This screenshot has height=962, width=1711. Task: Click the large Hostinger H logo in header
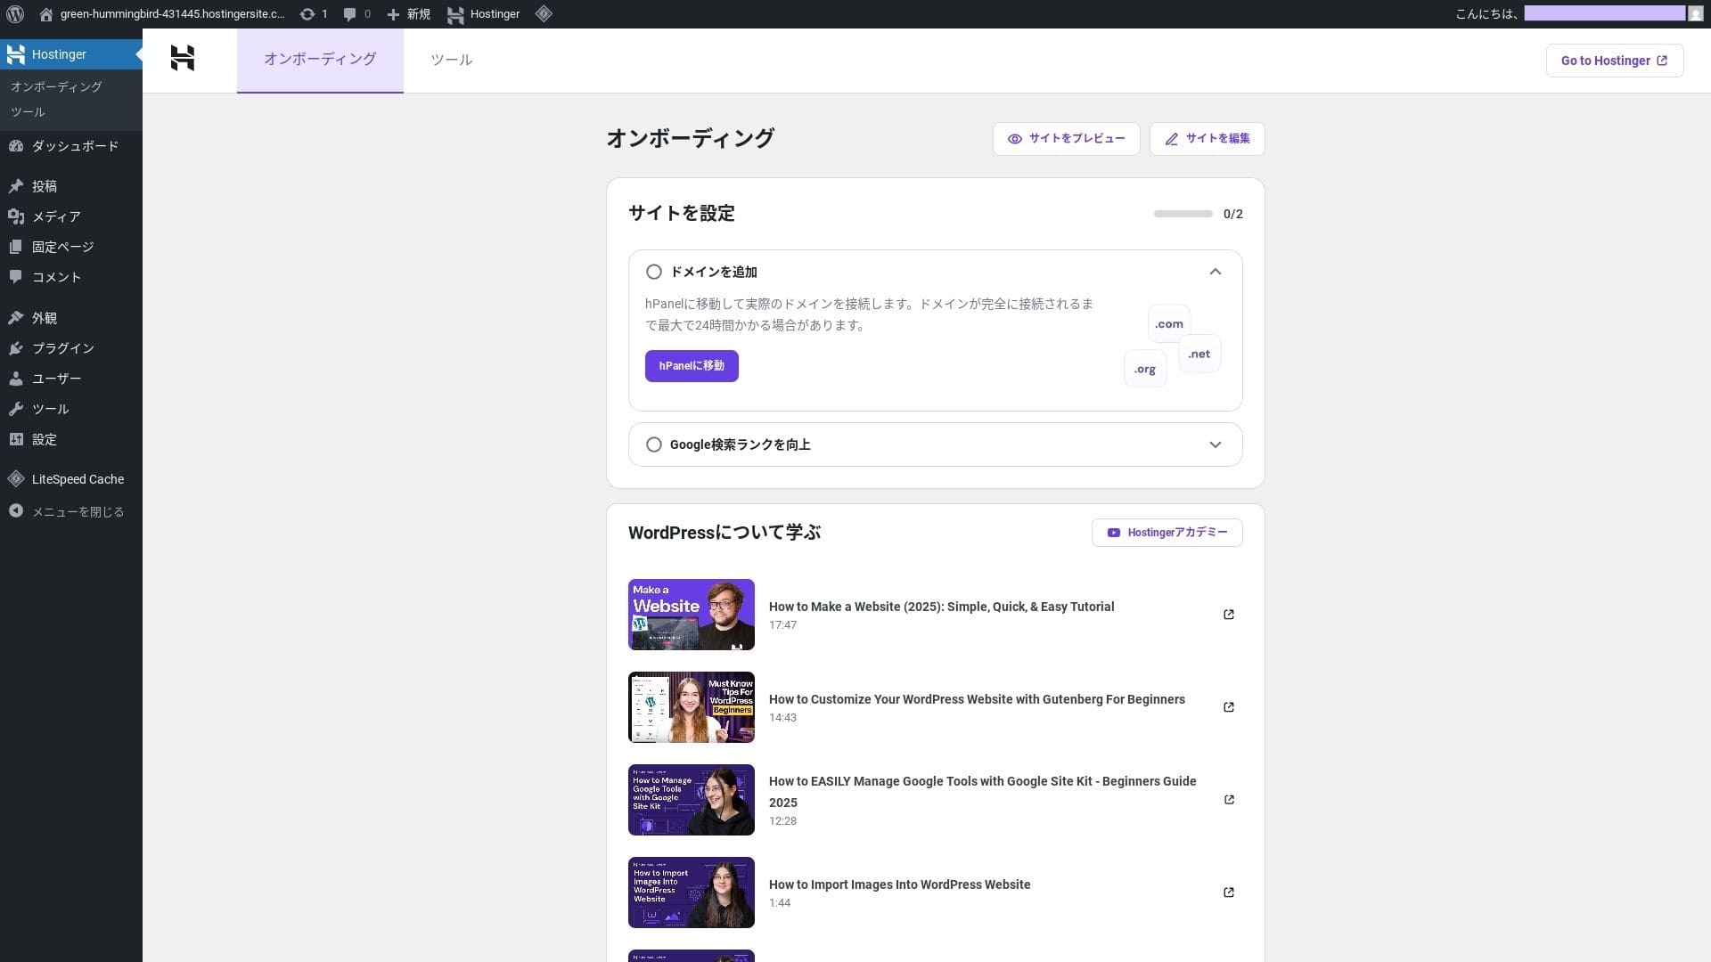(x=183, y=59)
